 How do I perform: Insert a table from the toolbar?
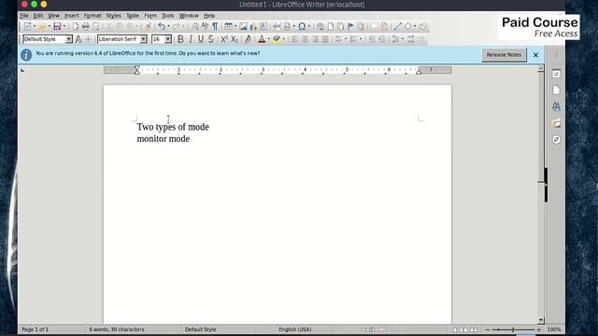[228, 26]
